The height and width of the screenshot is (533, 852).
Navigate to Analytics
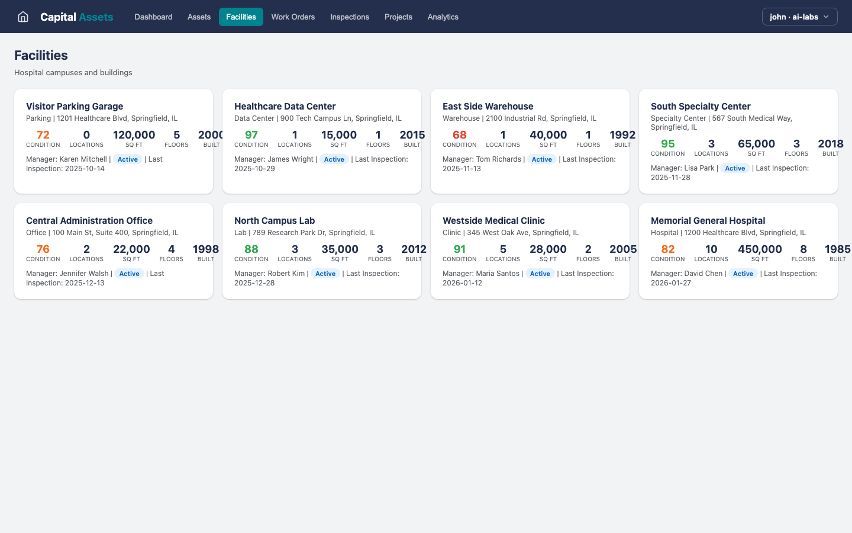click(x=443, y=17)
